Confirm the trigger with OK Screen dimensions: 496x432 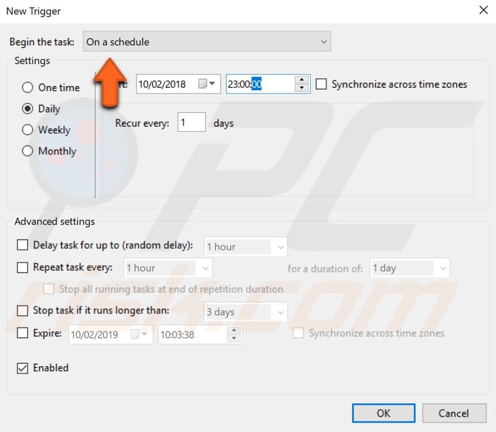(384, 413)
